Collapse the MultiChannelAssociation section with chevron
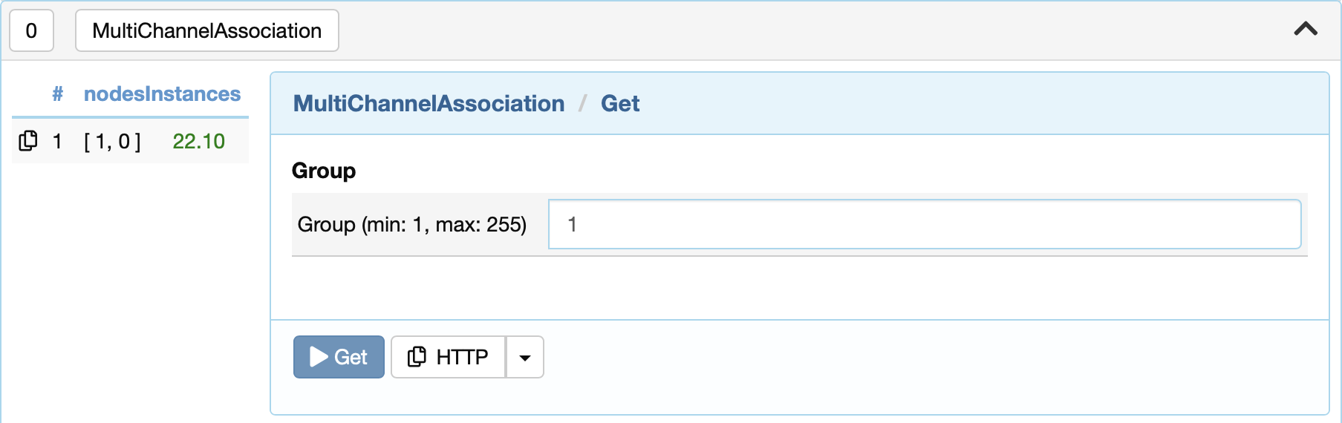Viewport: 1342px width, 423px height. pyautogui.click(x=1306, y=29)
